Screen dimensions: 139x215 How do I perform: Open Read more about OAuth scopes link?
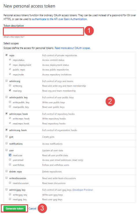72,48
